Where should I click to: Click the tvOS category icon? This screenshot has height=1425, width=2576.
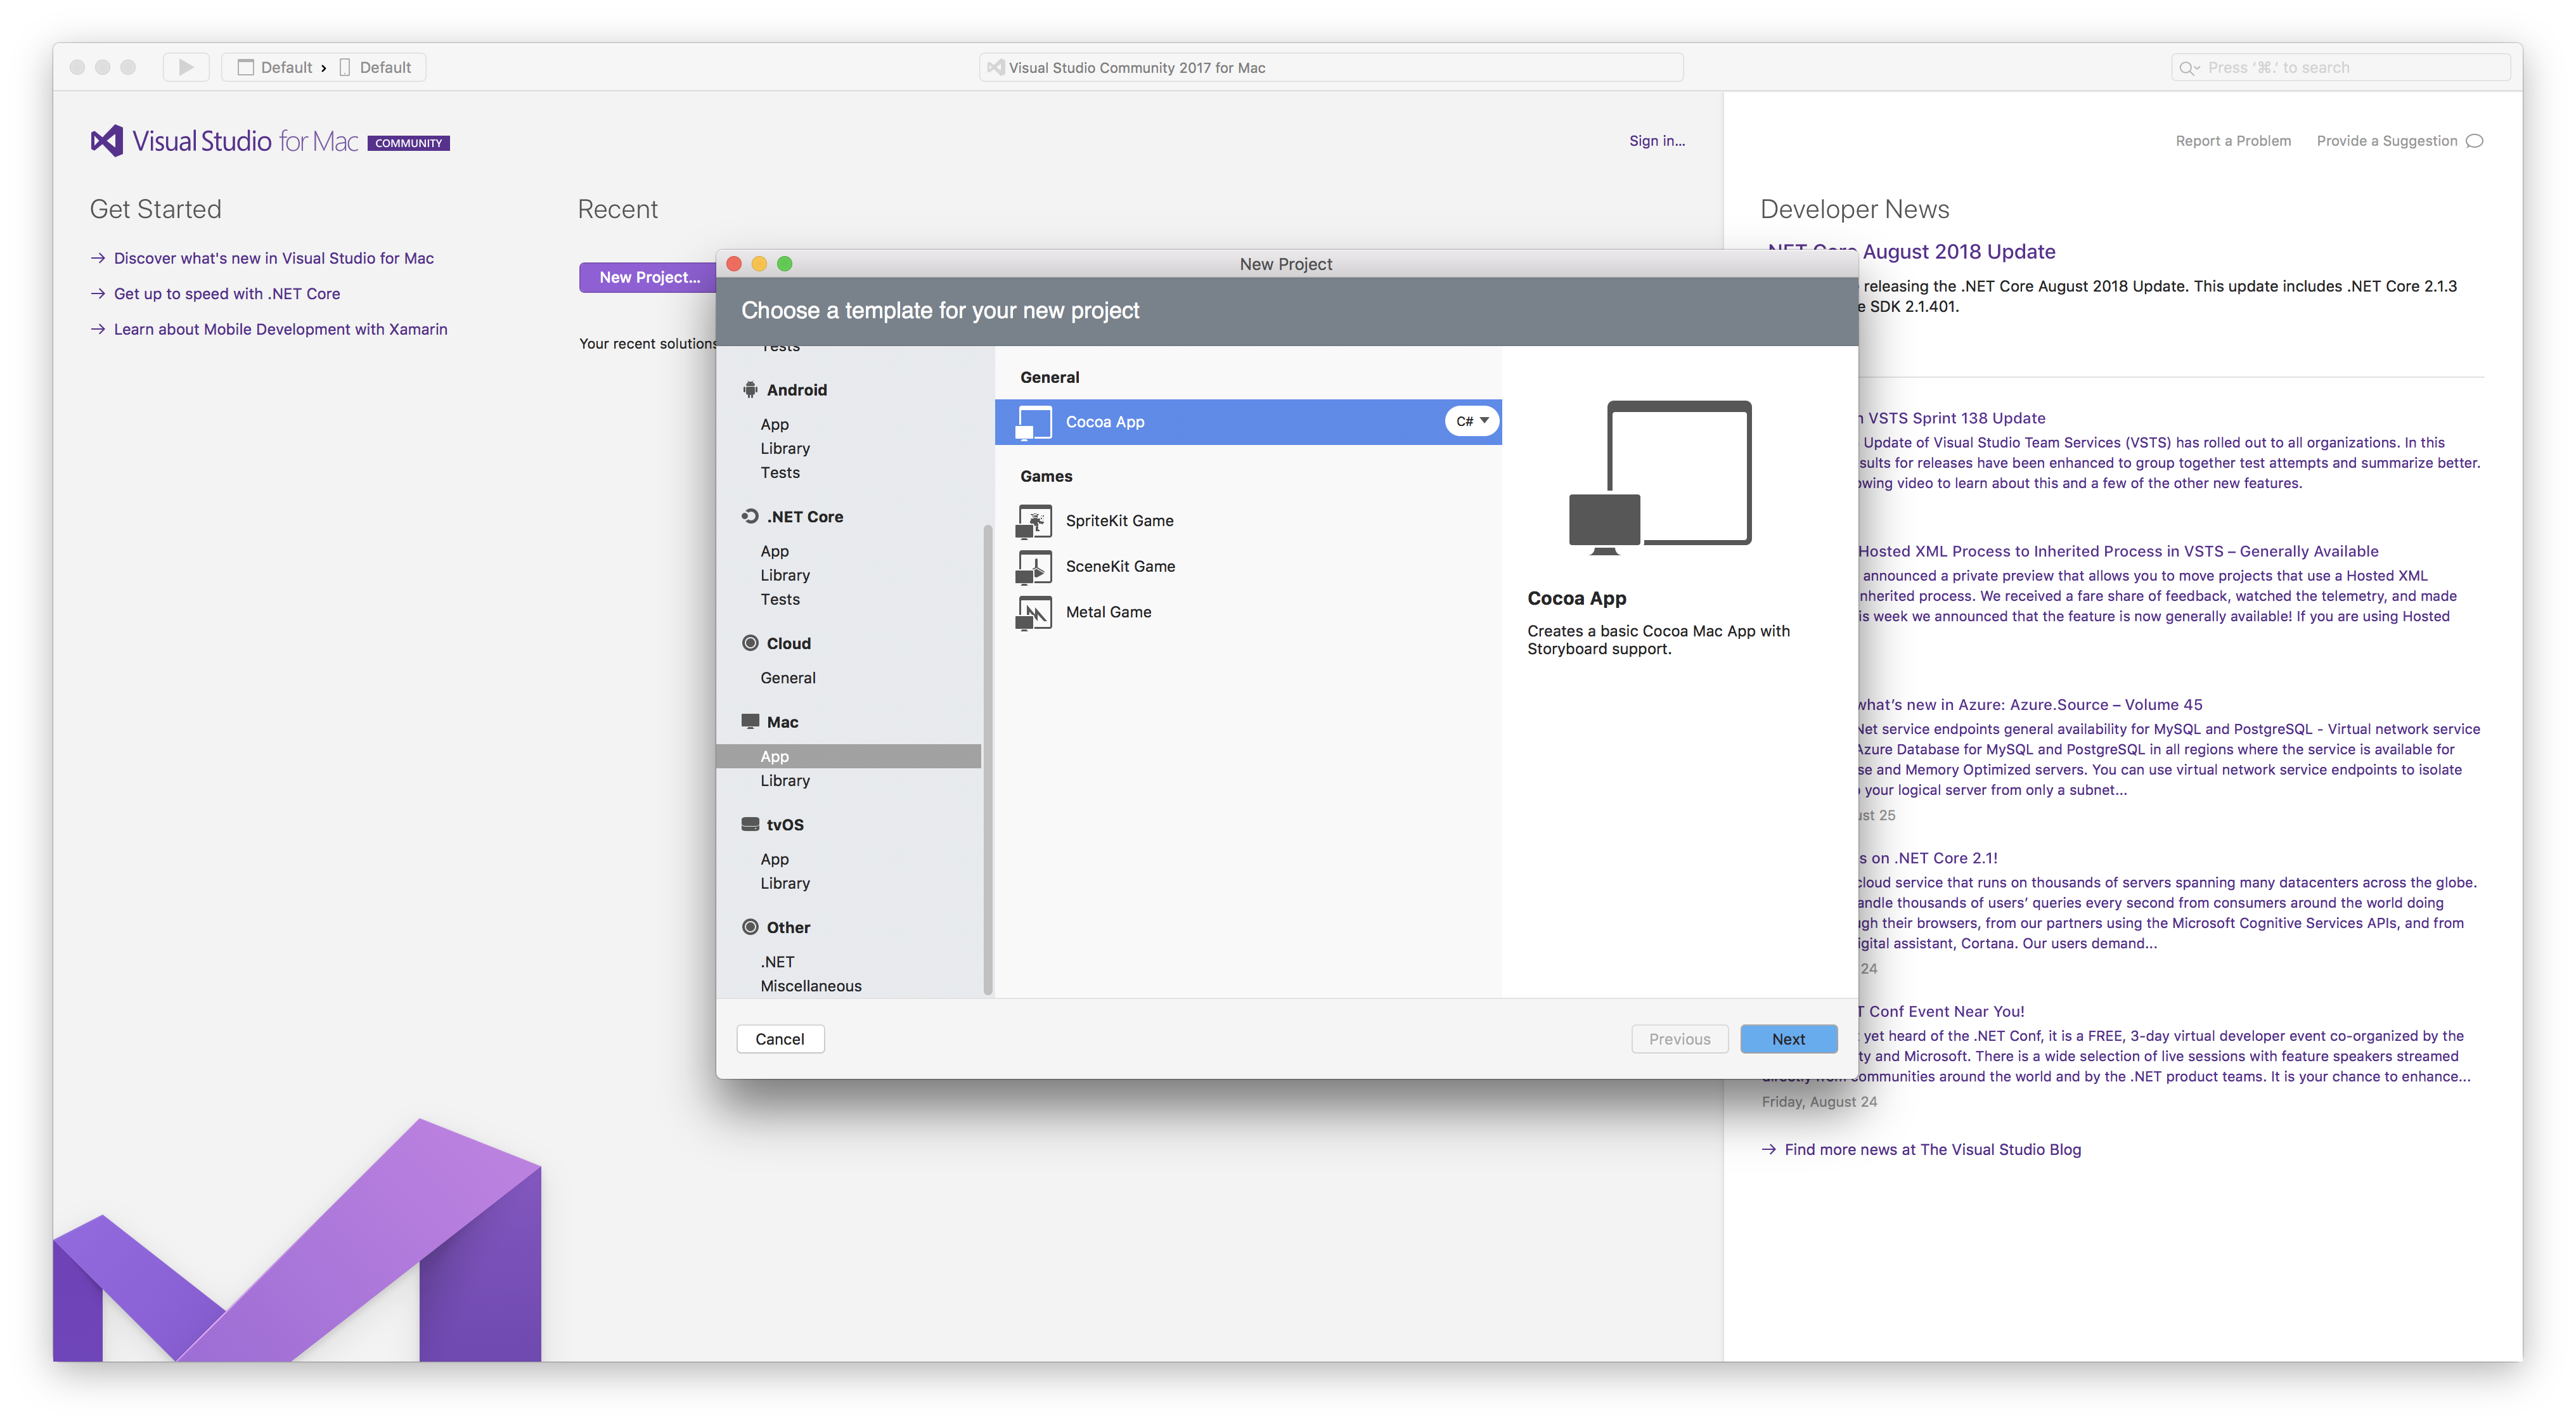pyautogui.click(x=750, y=824)
